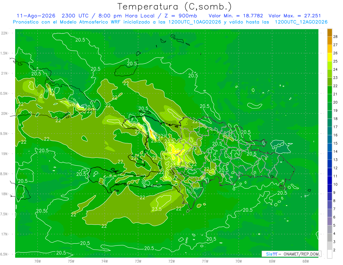This screenshot has width=343, height=265.
Task: Click the legend tick label "27"
Action: tap(335, 45)
